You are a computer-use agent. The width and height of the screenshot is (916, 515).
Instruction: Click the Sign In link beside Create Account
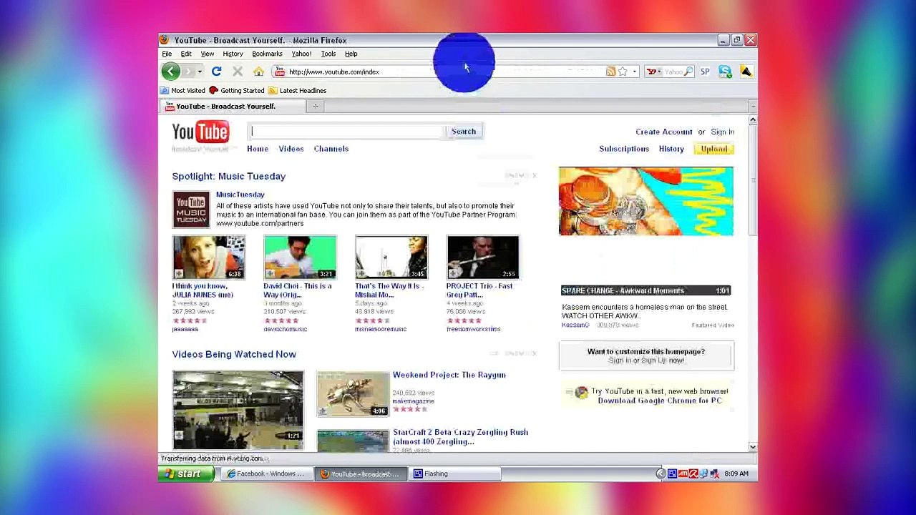[x=723, y=132]
